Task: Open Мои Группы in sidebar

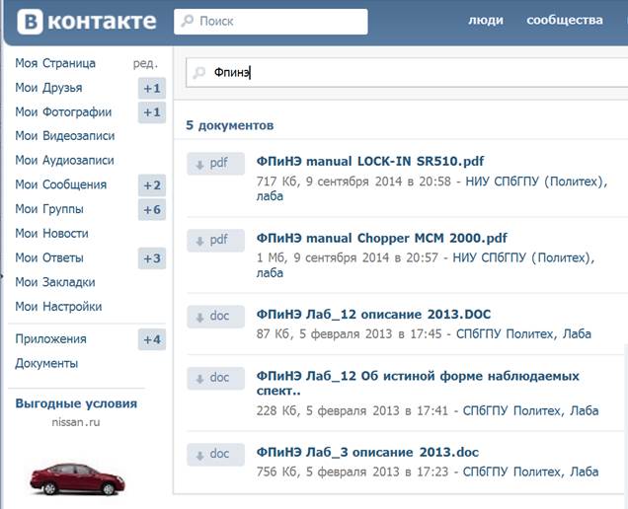Action: 49,209
